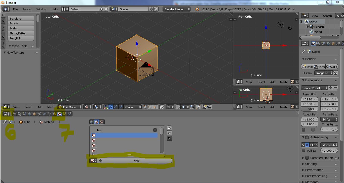Image resolution: width=344 pixels, height=183 pixels.
Task: Enable the Full Sample checkbox
Action: point(303,151)
